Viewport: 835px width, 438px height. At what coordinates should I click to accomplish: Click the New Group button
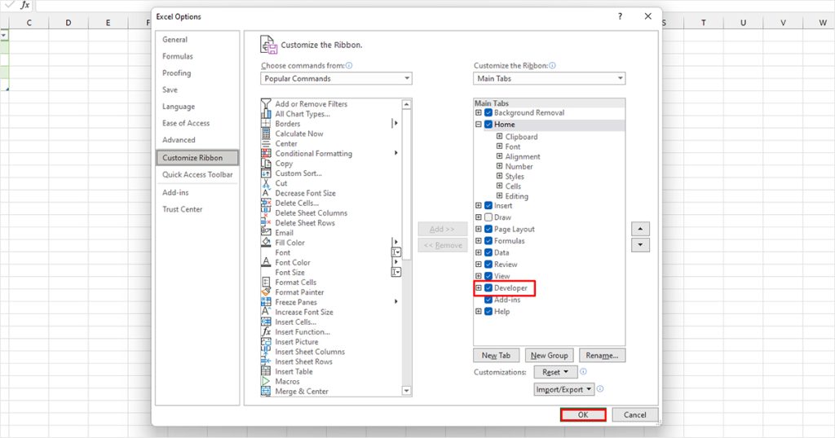549,356
